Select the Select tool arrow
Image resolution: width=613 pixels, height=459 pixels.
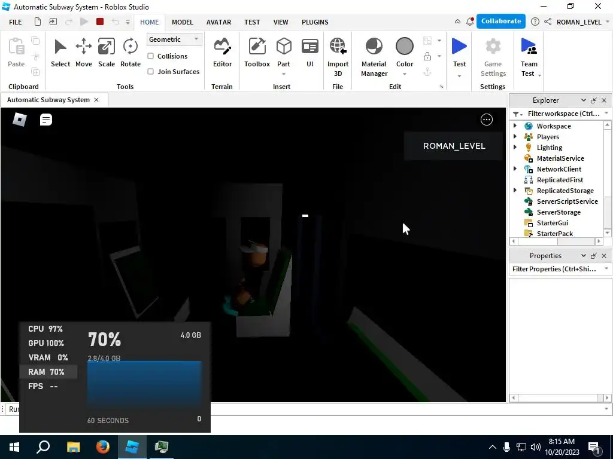(x=60, y=47)
